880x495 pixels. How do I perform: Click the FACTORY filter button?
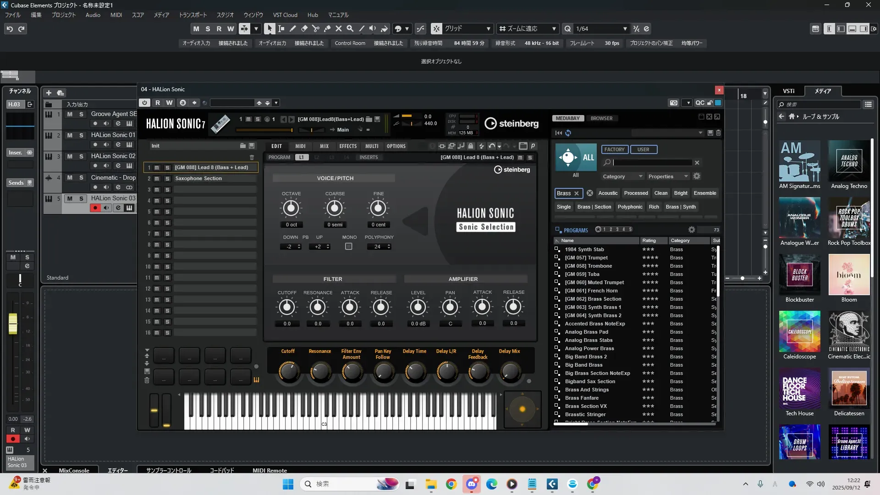tap(614, 149)
